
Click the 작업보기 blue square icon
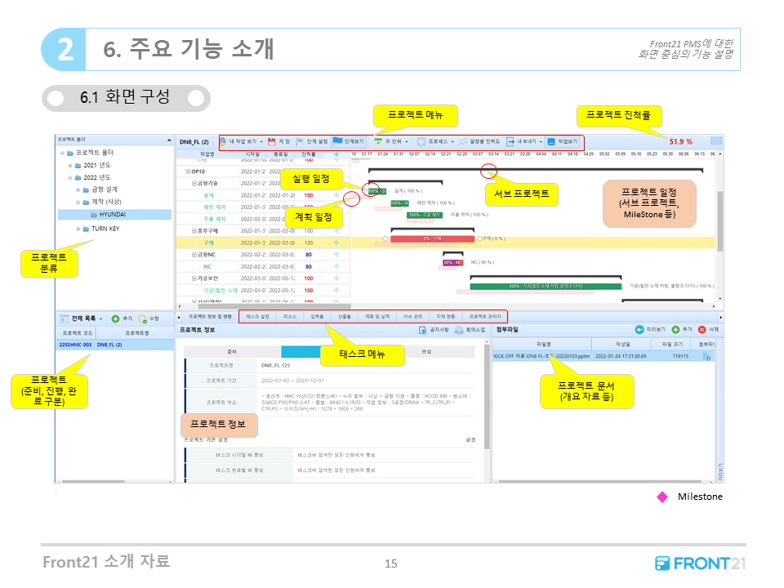[x=551, y=141]
